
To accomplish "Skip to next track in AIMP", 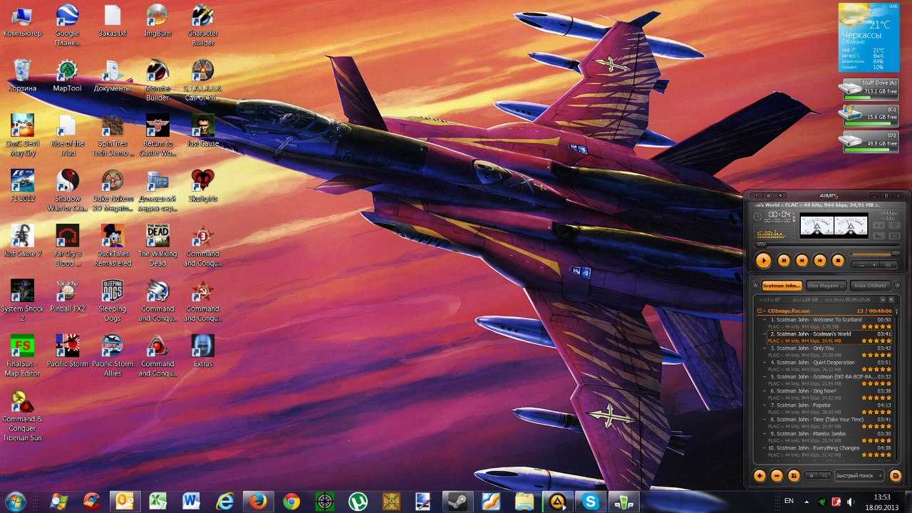I will [820, 261].
